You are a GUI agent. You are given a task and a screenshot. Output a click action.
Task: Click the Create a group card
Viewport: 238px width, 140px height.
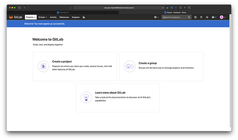coord(161,67)
